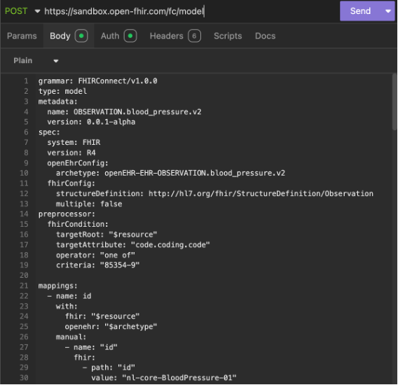This screenshot has width=398, height=385.
Task: Open the Plain body type dropdown
Action: [x=36, y=61]
